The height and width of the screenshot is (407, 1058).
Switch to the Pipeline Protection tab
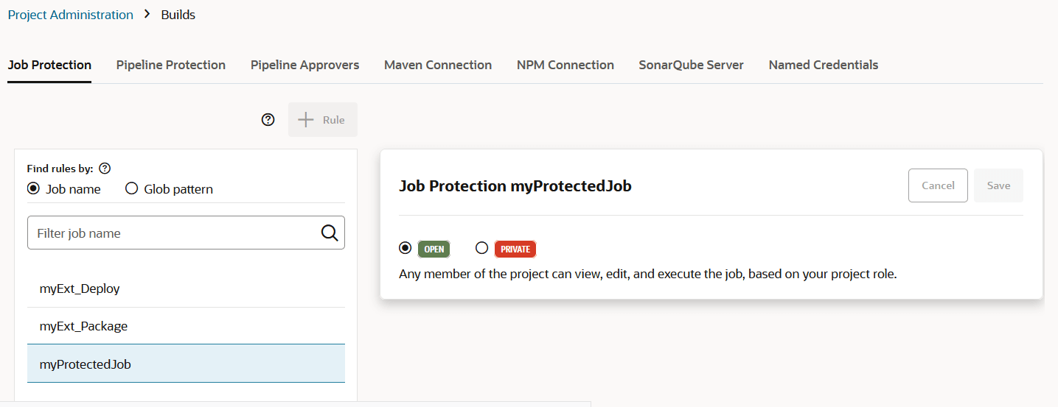[x=171, y=65]
